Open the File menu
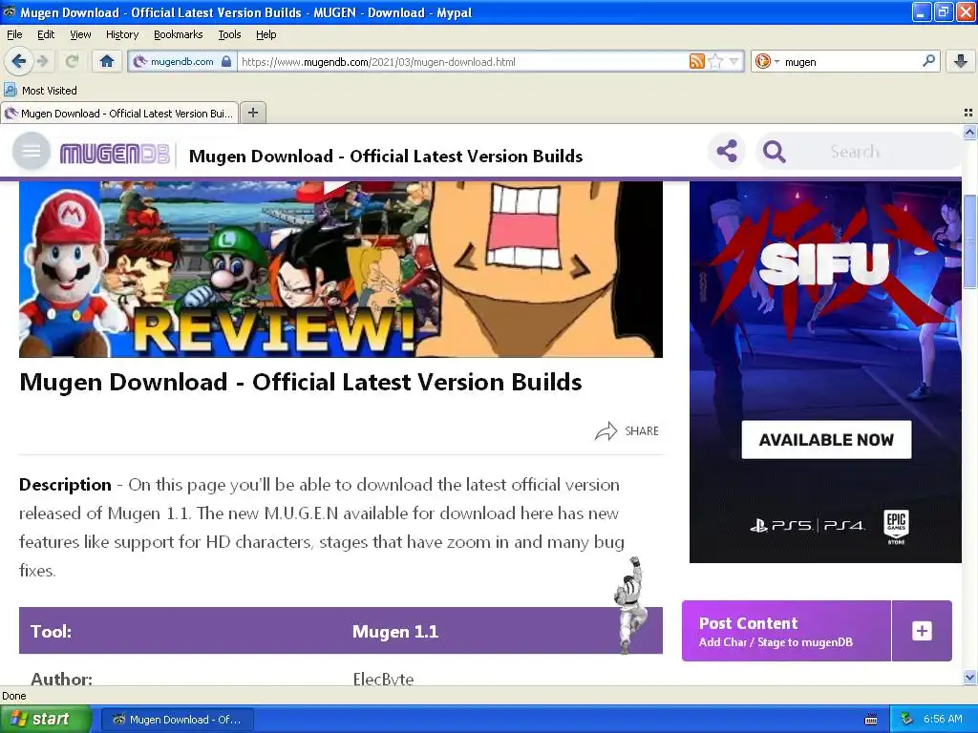This screenshot has width=978, height=733. click(14, 34)
